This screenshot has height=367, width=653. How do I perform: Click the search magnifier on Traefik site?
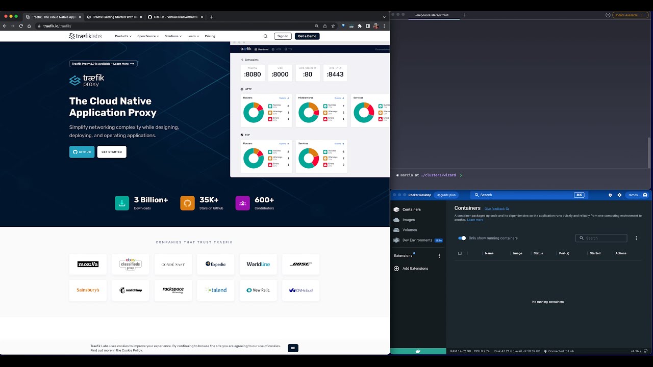pos(265,36)
